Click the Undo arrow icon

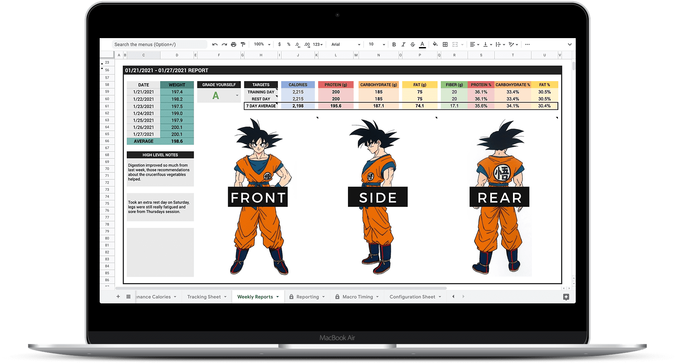[x=215, y=45]
